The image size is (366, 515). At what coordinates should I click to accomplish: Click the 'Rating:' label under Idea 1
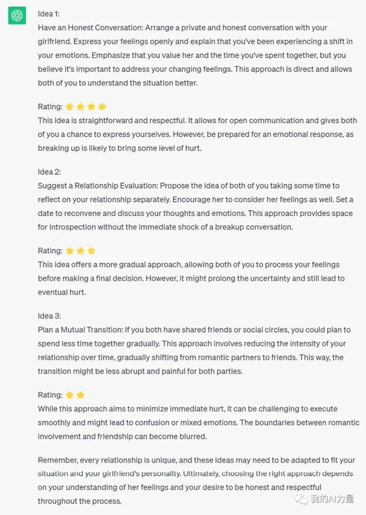pos(50,107)
